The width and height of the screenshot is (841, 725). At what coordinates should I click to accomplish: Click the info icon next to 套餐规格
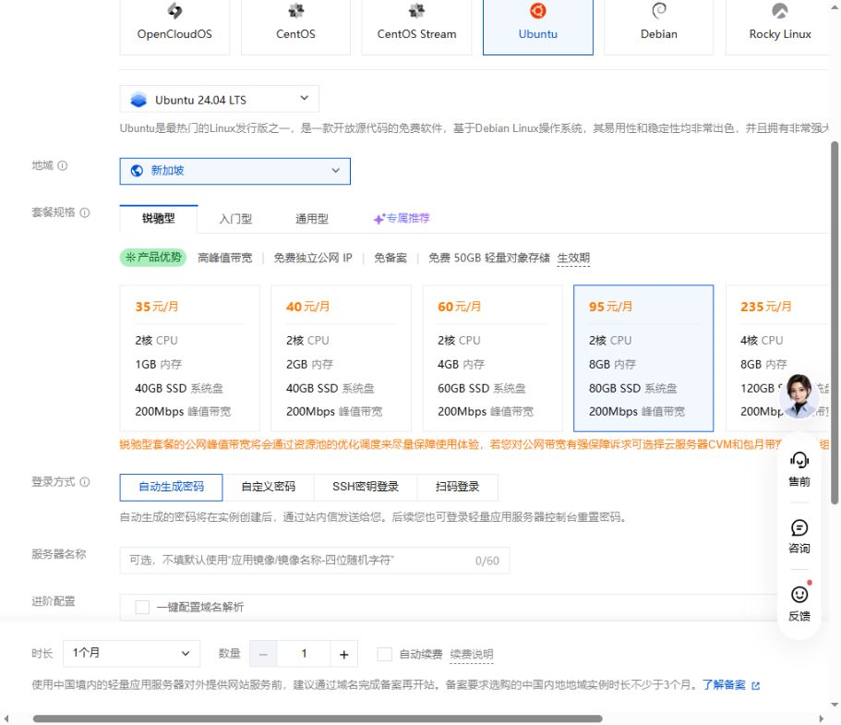click(85, 212)
